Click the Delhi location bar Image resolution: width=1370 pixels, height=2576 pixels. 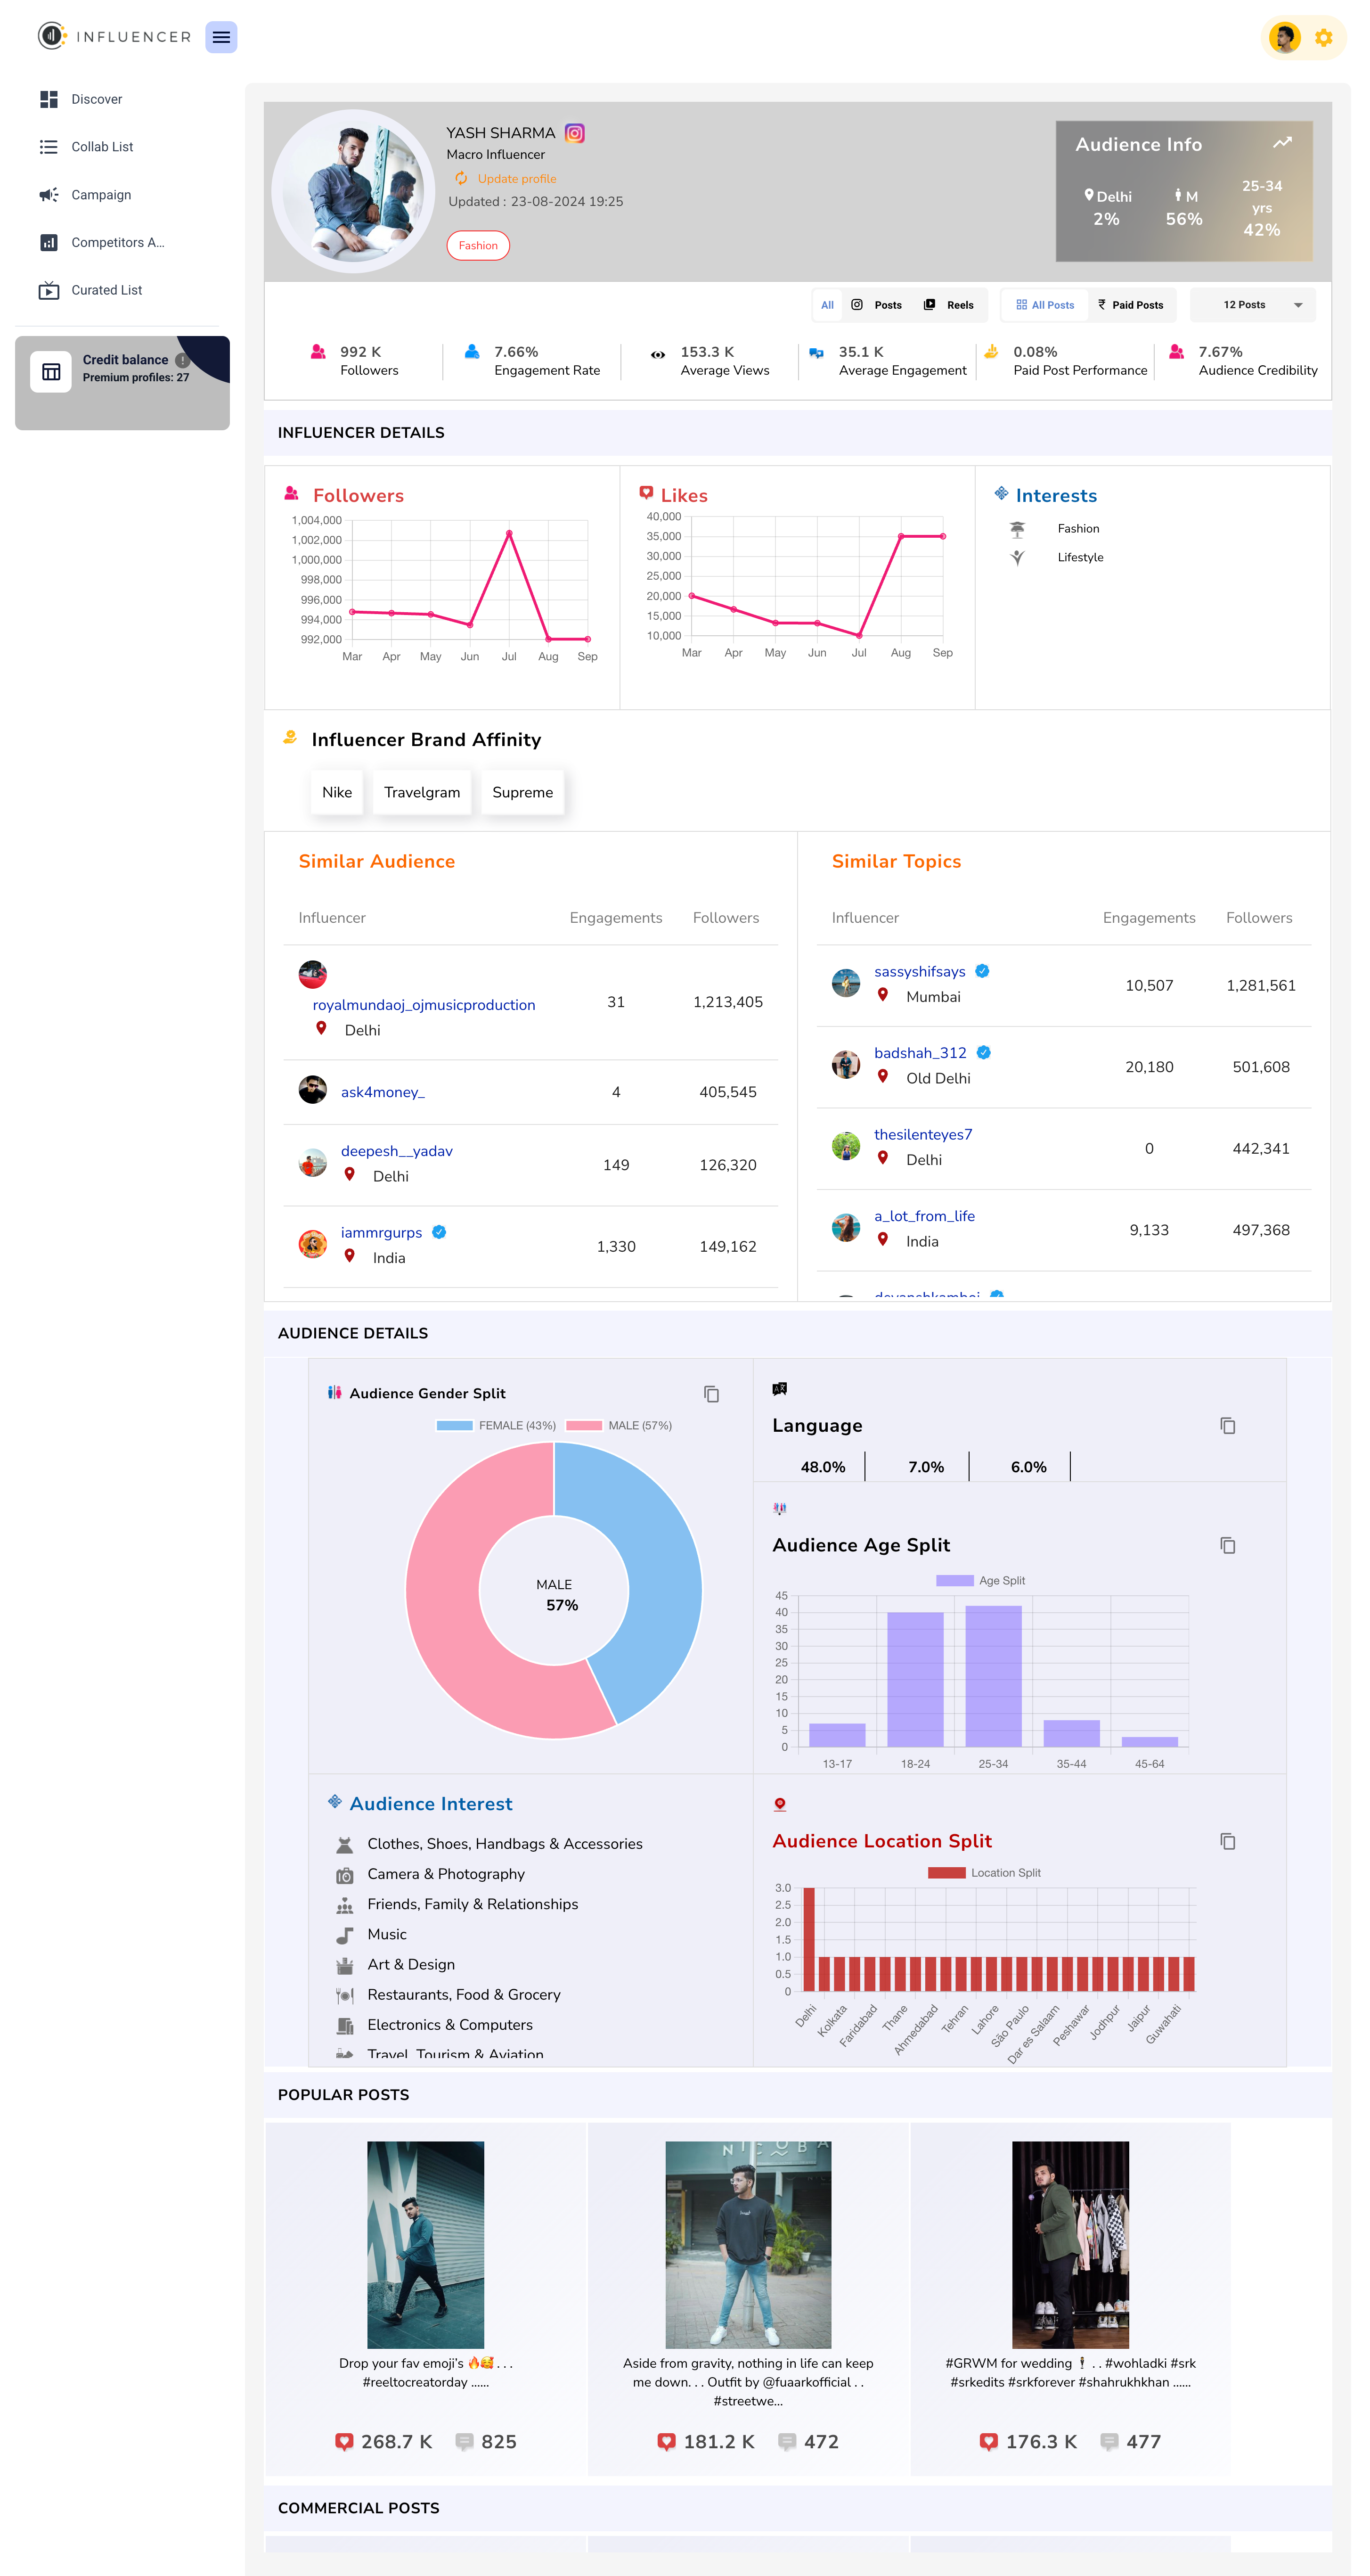pyautogui.click(x=809, y=1940)
